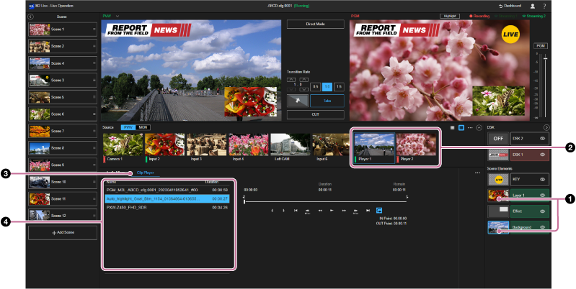
Task: Collapse the Scene panel with the arrow
Action: (30, 15)
